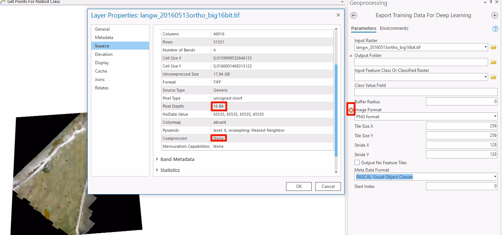This screenshot has width=502, height=235.
Task: Open the blue help question mark icon
Action: 495,29
